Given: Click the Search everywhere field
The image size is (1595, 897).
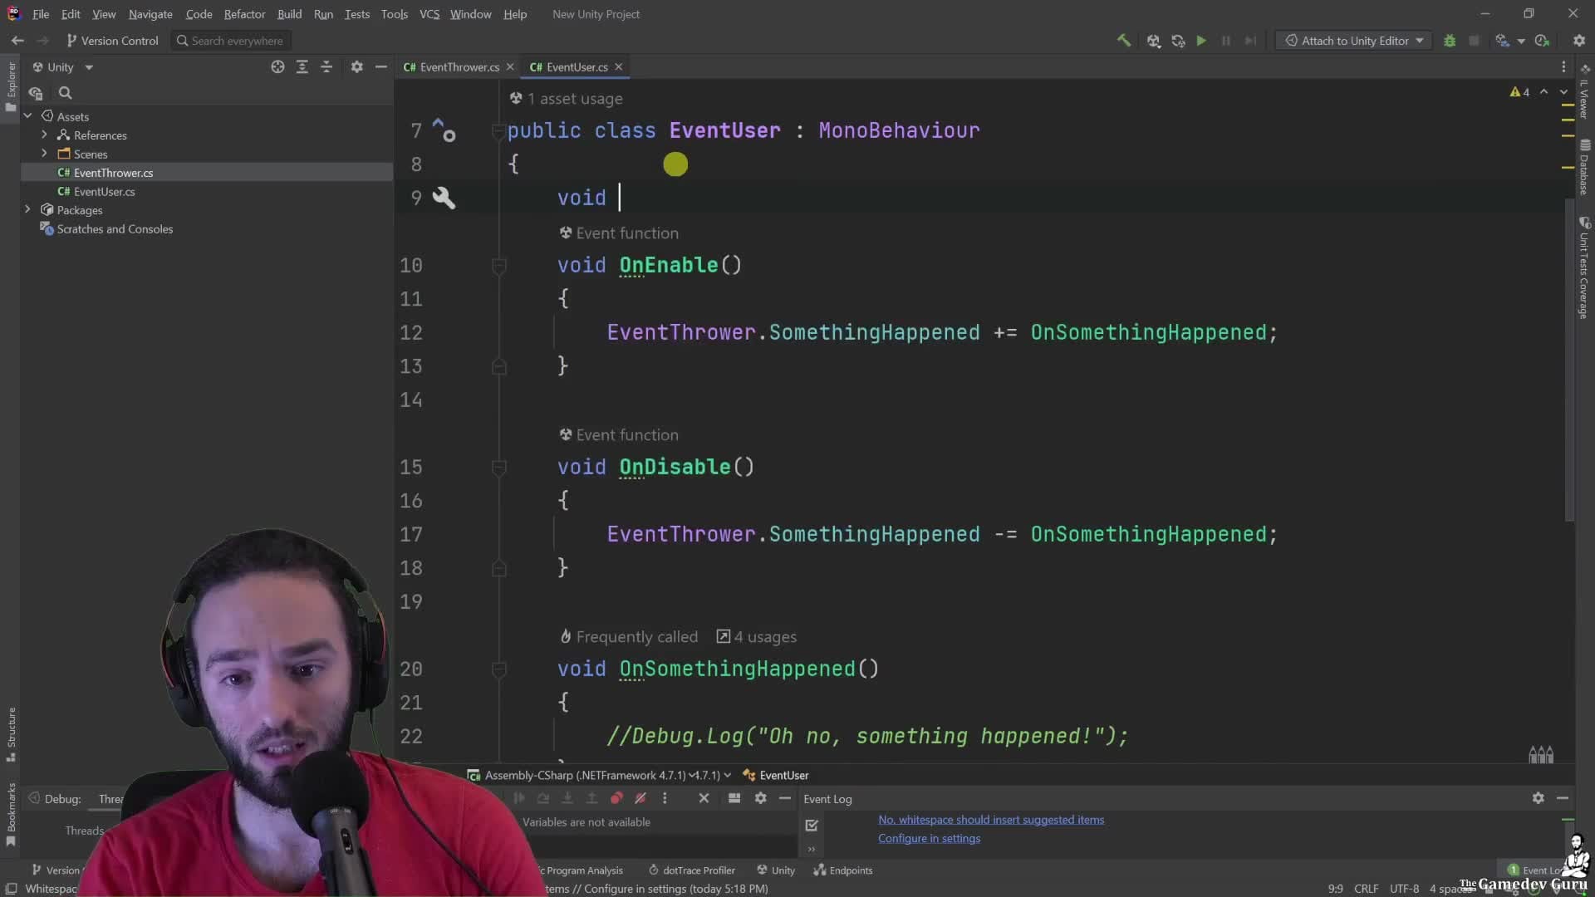Looking at the screenshot, I should coord(237,41).
